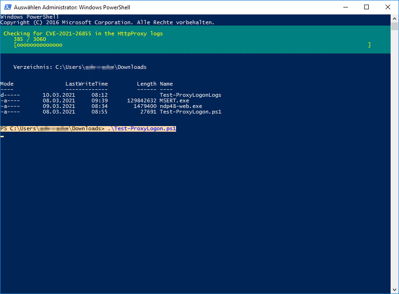Click the scrollbar up arrow
This screenshot has height=294, width=399.
click(x=395, y=19)
